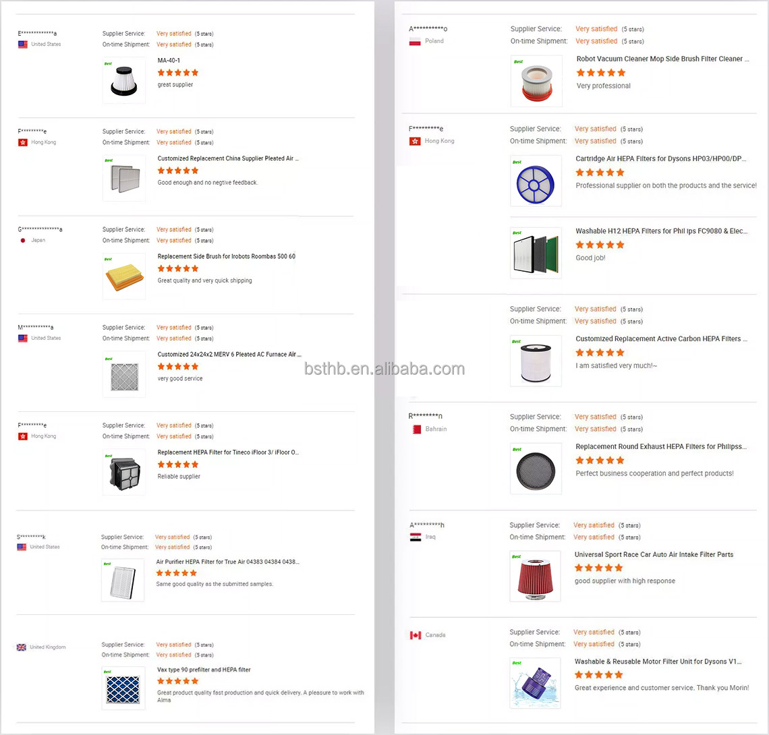Click the Japan flag icon
This screenshot has height=735, width=769.
coord(23,240)
